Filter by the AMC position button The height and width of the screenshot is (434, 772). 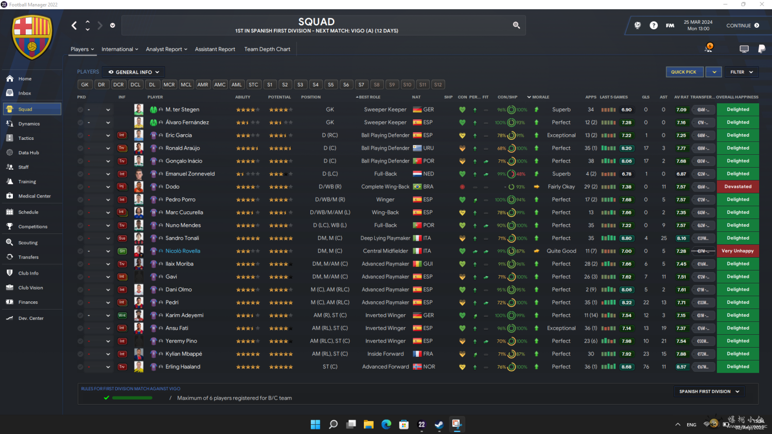click(x=220, y=85)
